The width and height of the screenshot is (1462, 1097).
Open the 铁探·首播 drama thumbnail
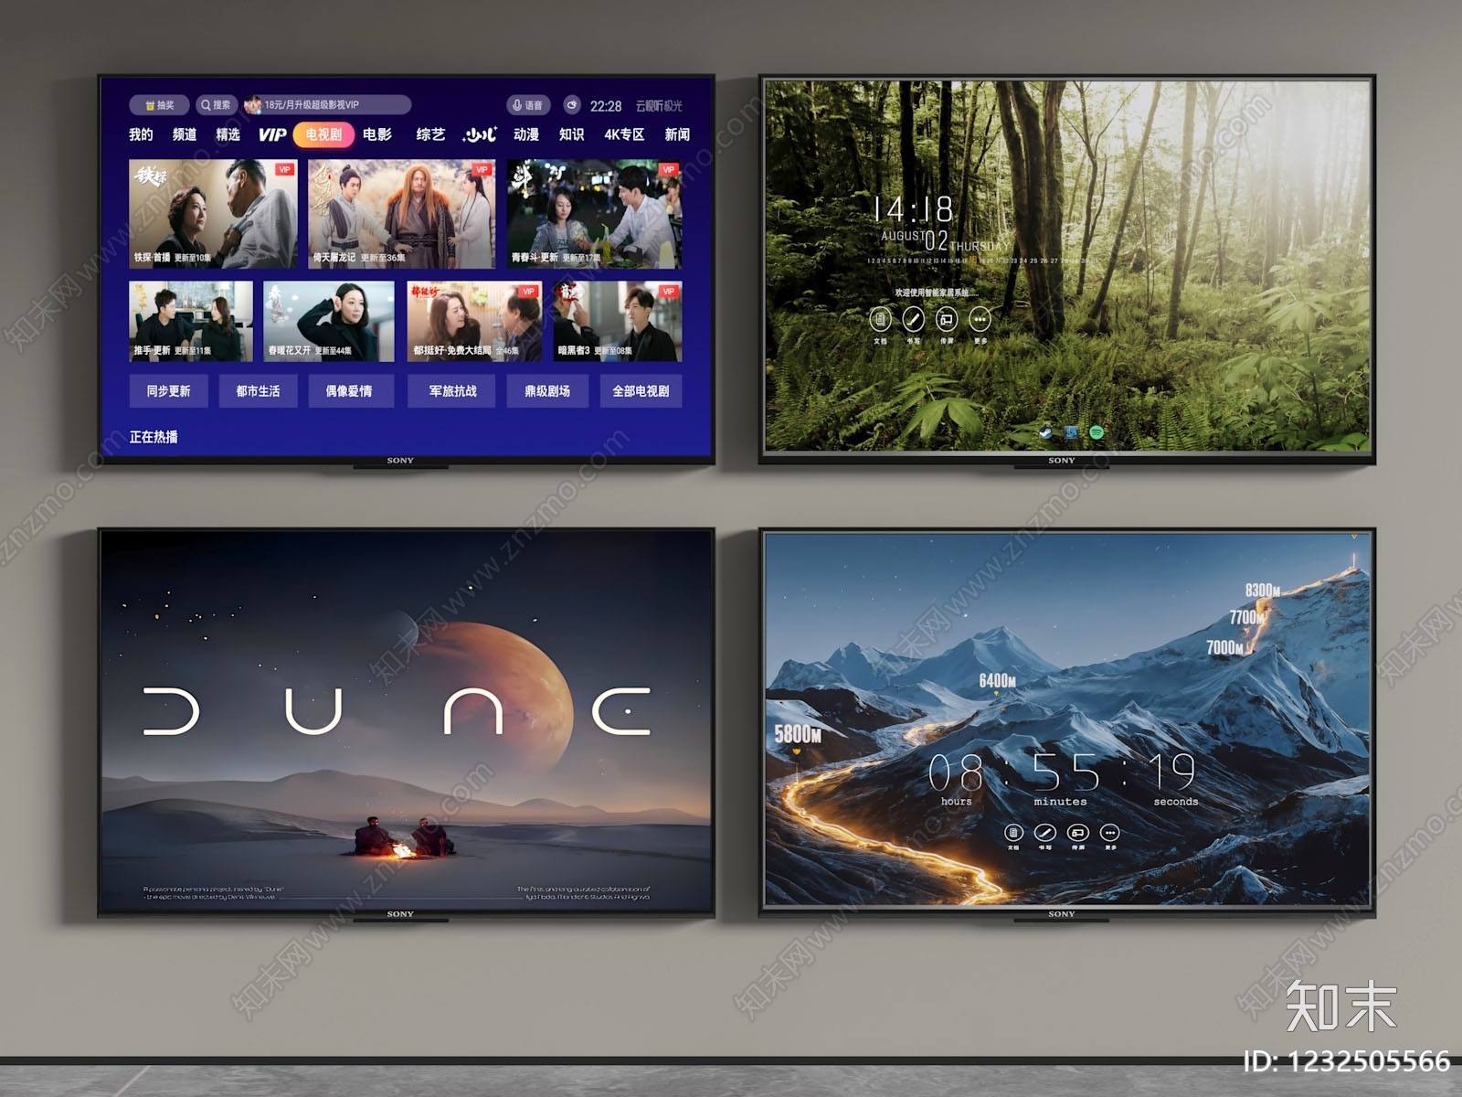coord(213,214)
